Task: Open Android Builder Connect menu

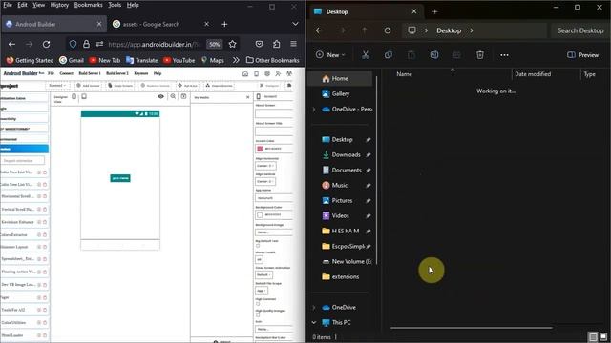Action: (x=66, y=73)
